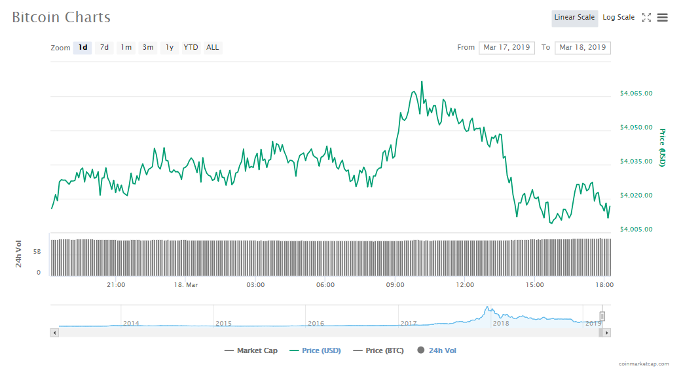
Task: Select the 1m zoom range
Action: [x=126, y=48]
